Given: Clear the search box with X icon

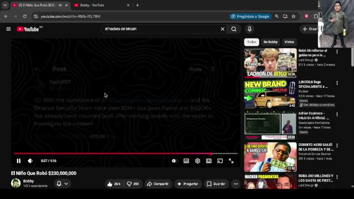Looking at the screenshot, I should tap(222, 29).
